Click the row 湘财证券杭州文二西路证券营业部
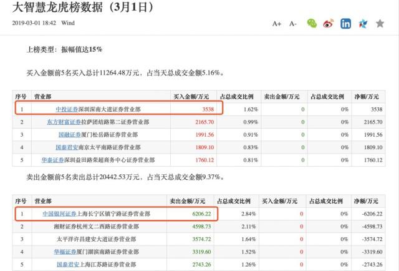This screenshot has height=271, width=399. pos(198,227)
